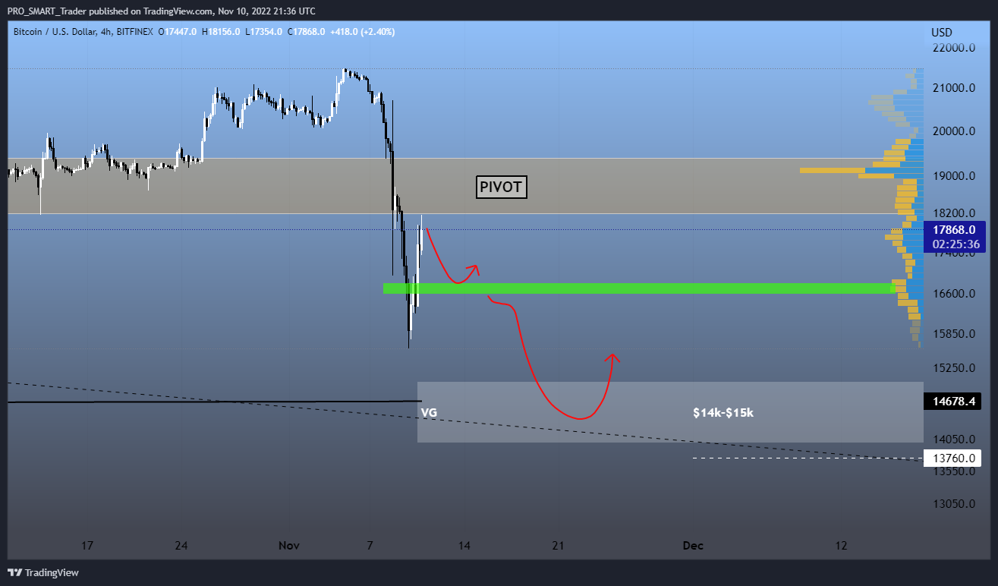Click the 14 date axis label
Screen dimensions: 998x586
464,545
